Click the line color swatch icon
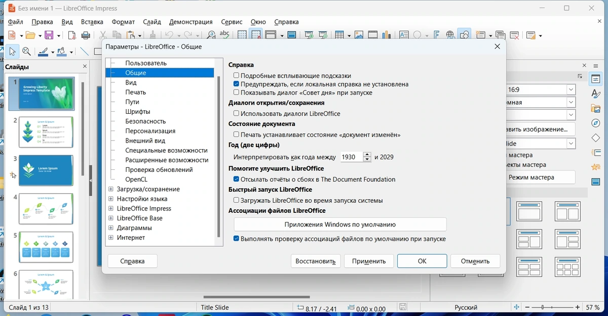This screenshot has width=608, height=316. click(43, 52)
